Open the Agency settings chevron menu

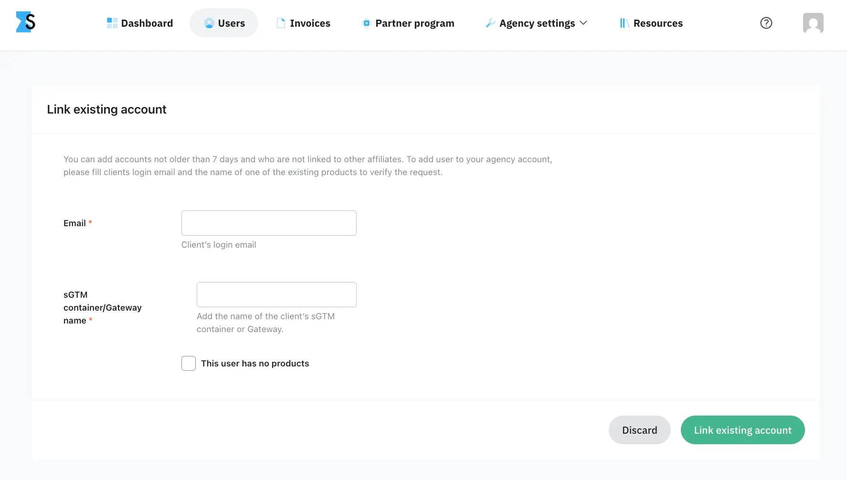pyautogui.click(x=583, y=22)
